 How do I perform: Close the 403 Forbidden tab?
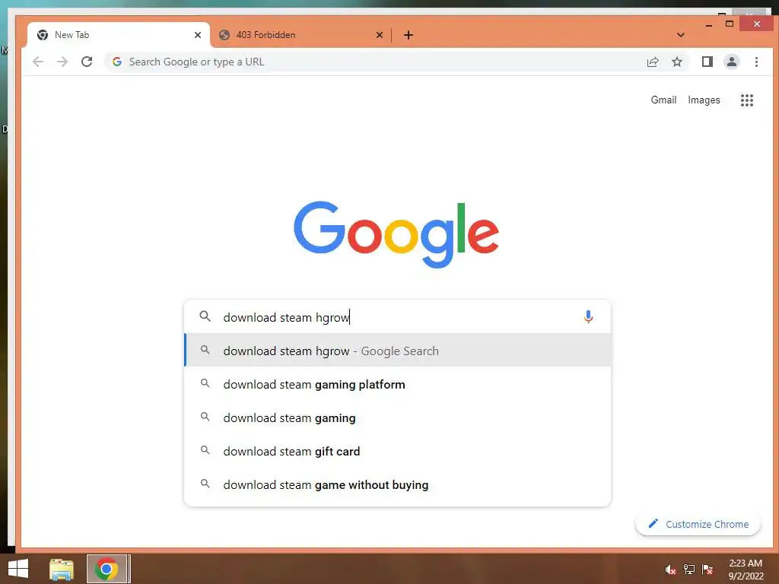(x=379, y=35)
